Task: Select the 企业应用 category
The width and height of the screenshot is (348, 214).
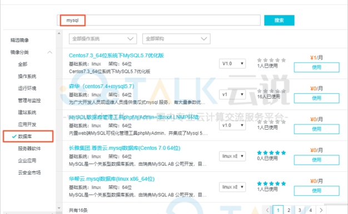Action: tap(27, 160)
